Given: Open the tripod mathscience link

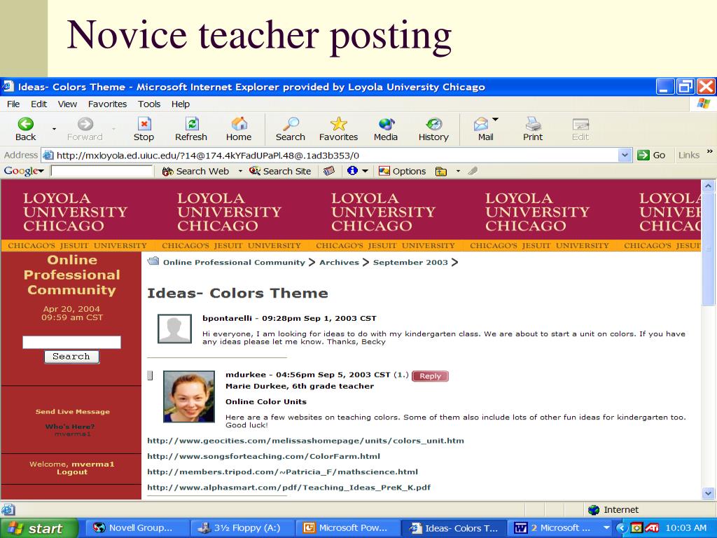Looking at the screenshot, I should [282, 471].
